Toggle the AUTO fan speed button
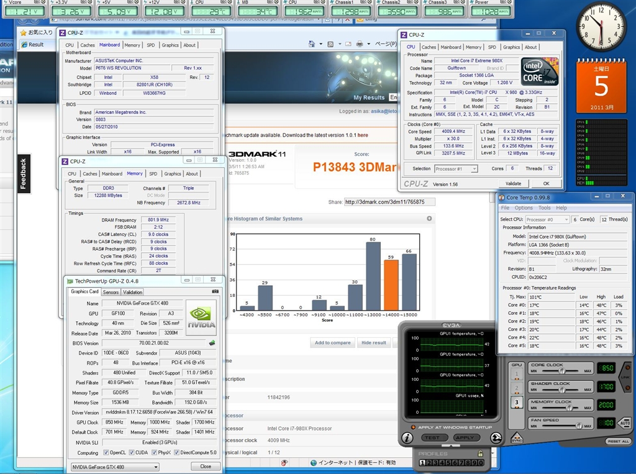Image resolution: width=636 pixels, height=474 pixels. pyautogui.click(x=625, y=423)
